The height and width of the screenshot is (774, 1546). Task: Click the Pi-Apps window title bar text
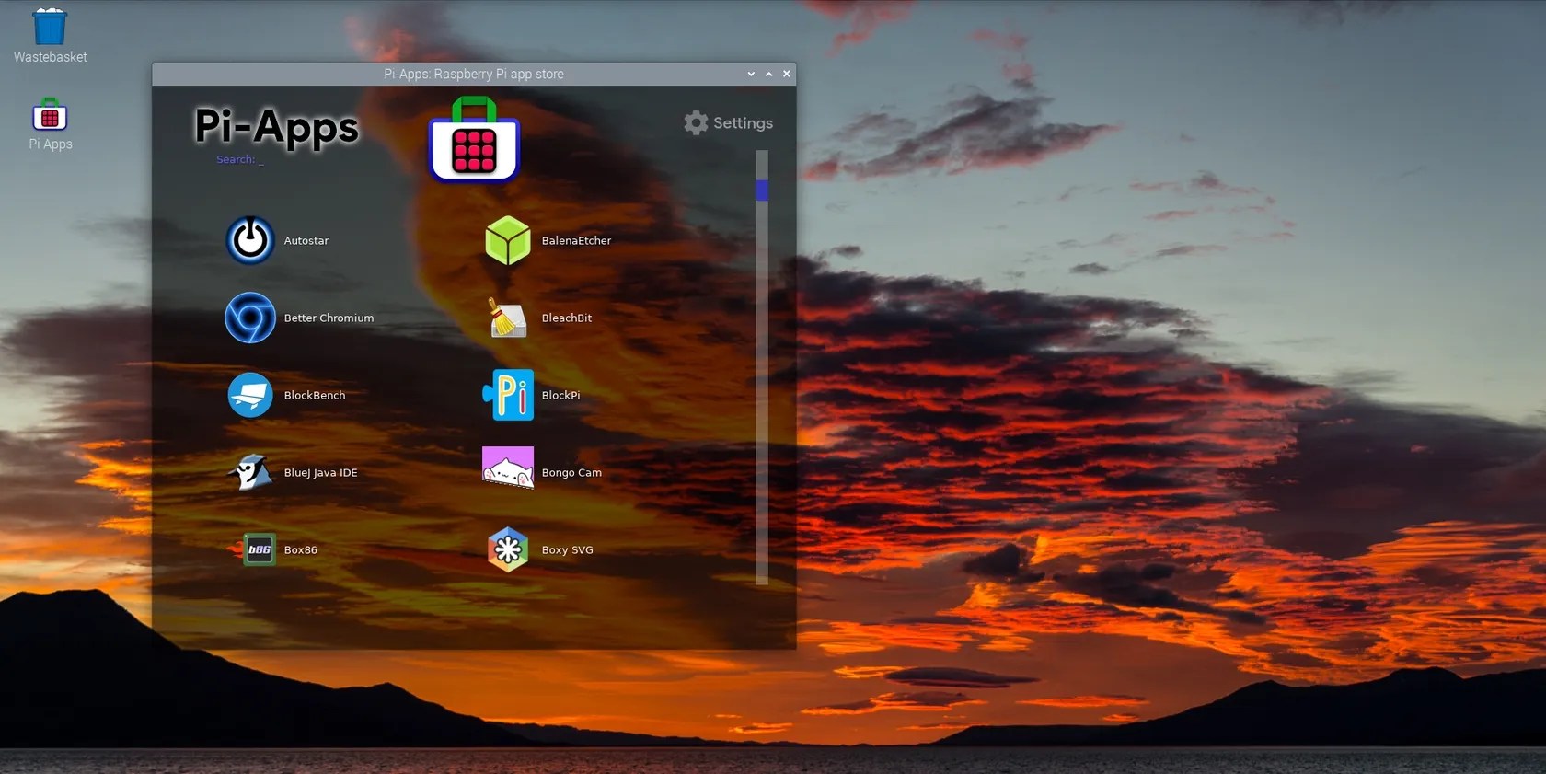(x=474, y=74)
